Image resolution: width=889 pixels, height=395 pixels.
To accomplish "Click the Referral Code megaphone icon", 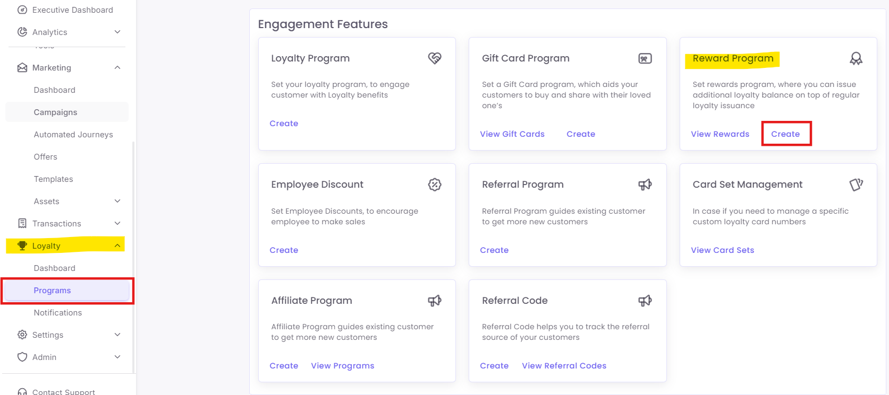I will tap(645, 301).
